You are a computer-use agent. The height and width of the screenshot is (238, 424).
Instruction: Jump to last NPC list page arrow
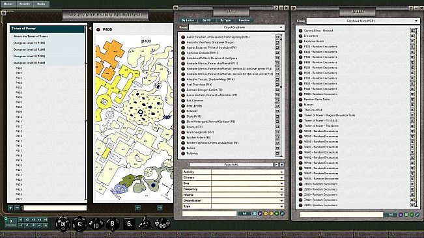[x=282, y=165]
